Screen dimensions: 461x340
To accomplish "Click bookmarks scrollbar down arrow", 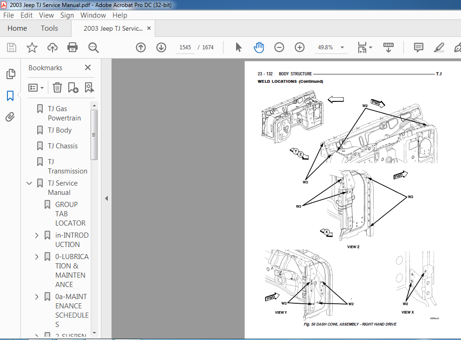I will click(94, 333).
